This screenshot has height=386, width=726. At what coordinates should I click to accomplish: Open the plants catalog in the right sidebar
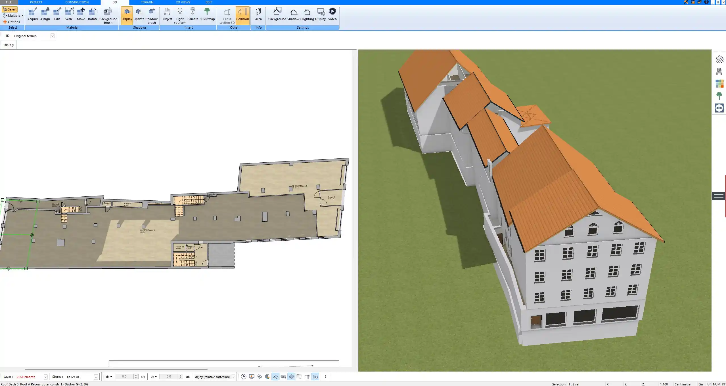(719, 96)
